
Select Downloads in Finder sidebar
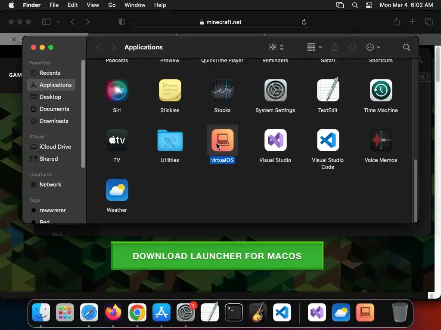[x=51, y=121]
